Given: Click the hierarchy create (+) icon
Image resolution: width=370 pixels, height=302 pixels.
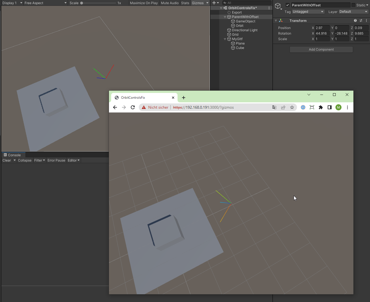Looking at the screenshot, I should tap(213, 3).
